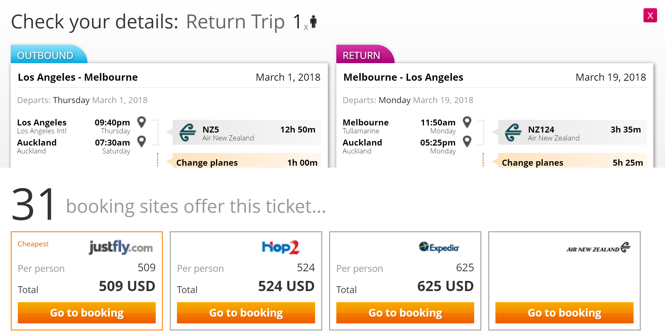Select the OUTBOUND tab

45,55
